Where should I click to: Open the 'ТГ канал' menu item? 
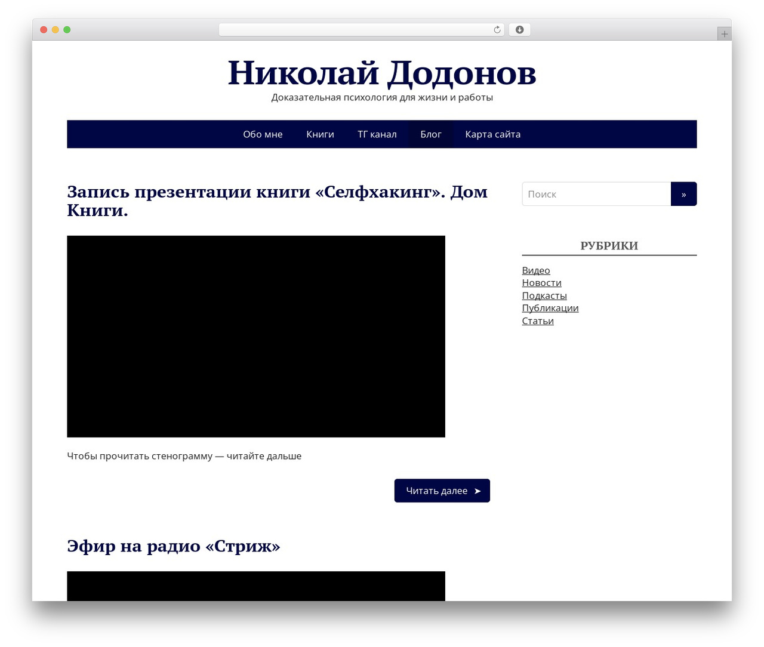pyautogui.click(x=377, y=134)
